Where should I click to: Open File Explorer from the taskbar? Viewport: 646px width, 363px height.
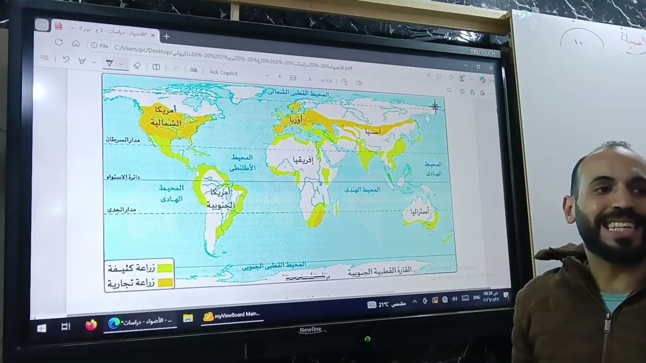pos(188,319)
